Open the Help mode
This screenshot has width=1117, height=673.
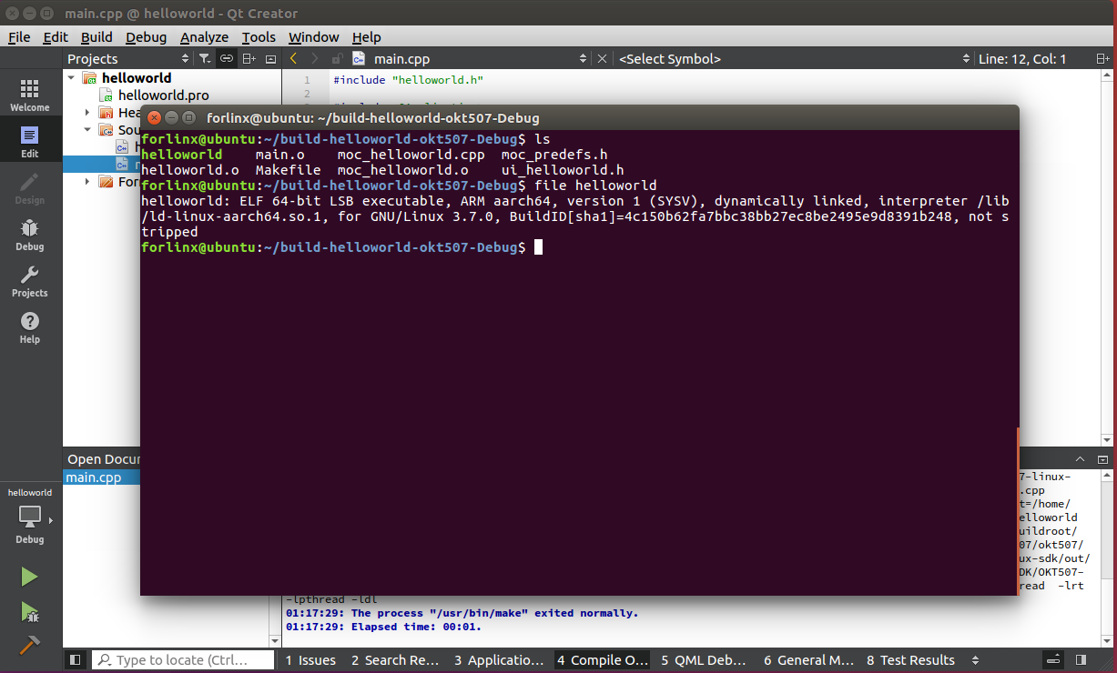click(29, 326)
